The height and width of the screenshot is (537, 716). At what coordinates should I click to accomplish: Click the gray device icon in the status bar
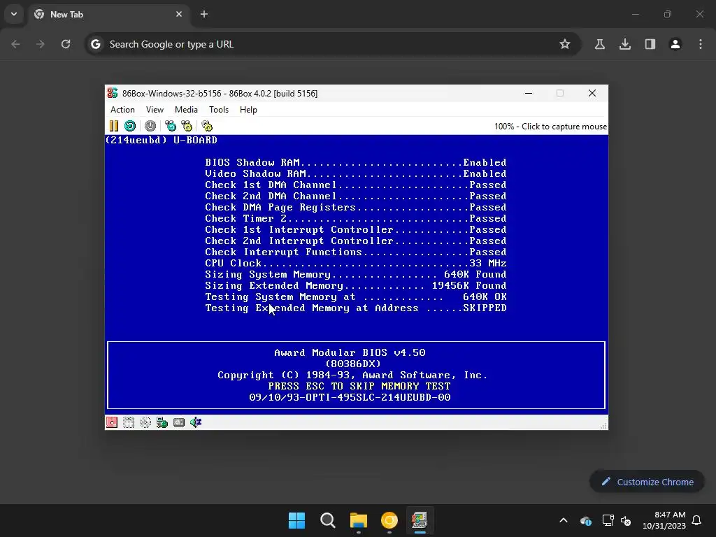[x=179, y=422]
